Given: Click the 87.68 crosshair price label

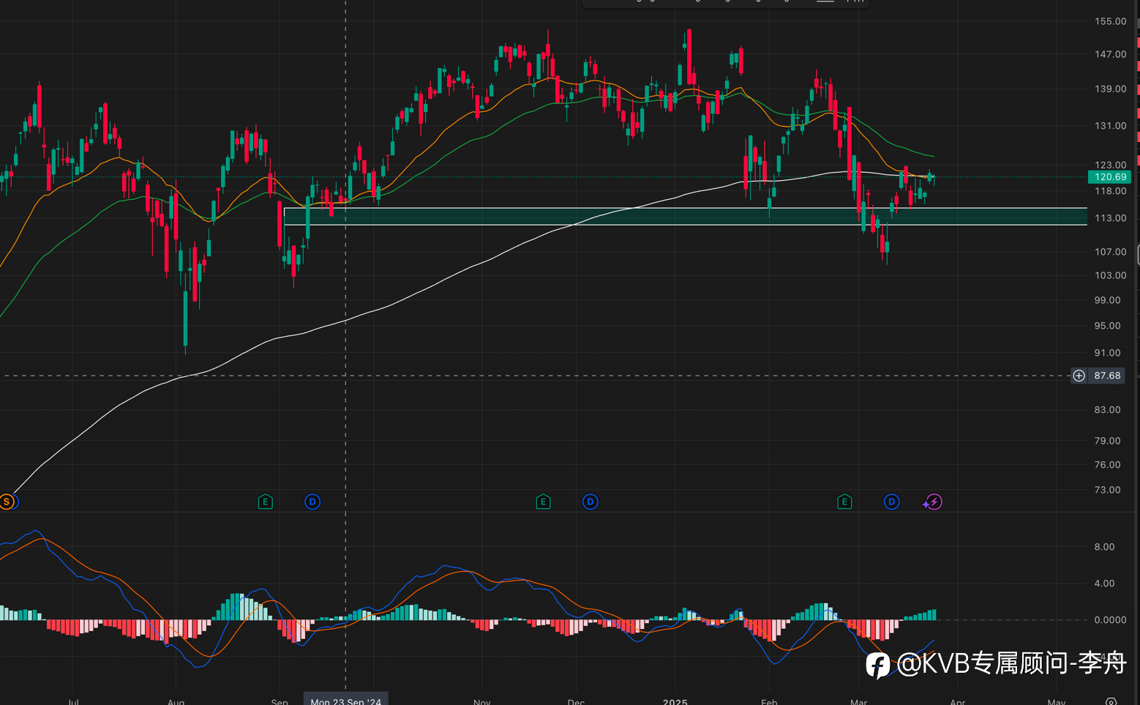Looking at the screenshot, I should pyautogui.click(x=1107, y=376).
